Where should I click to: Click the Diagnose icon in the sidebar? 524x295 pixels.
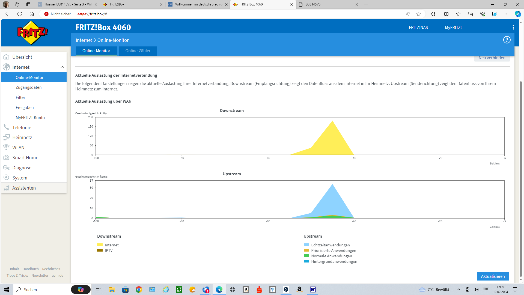6,167
